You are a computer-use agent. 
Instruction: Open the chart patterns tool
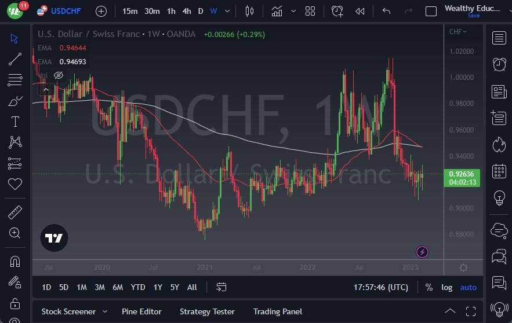pos(15,142)
